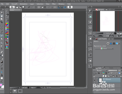Open the Story(P) menu

14,4
